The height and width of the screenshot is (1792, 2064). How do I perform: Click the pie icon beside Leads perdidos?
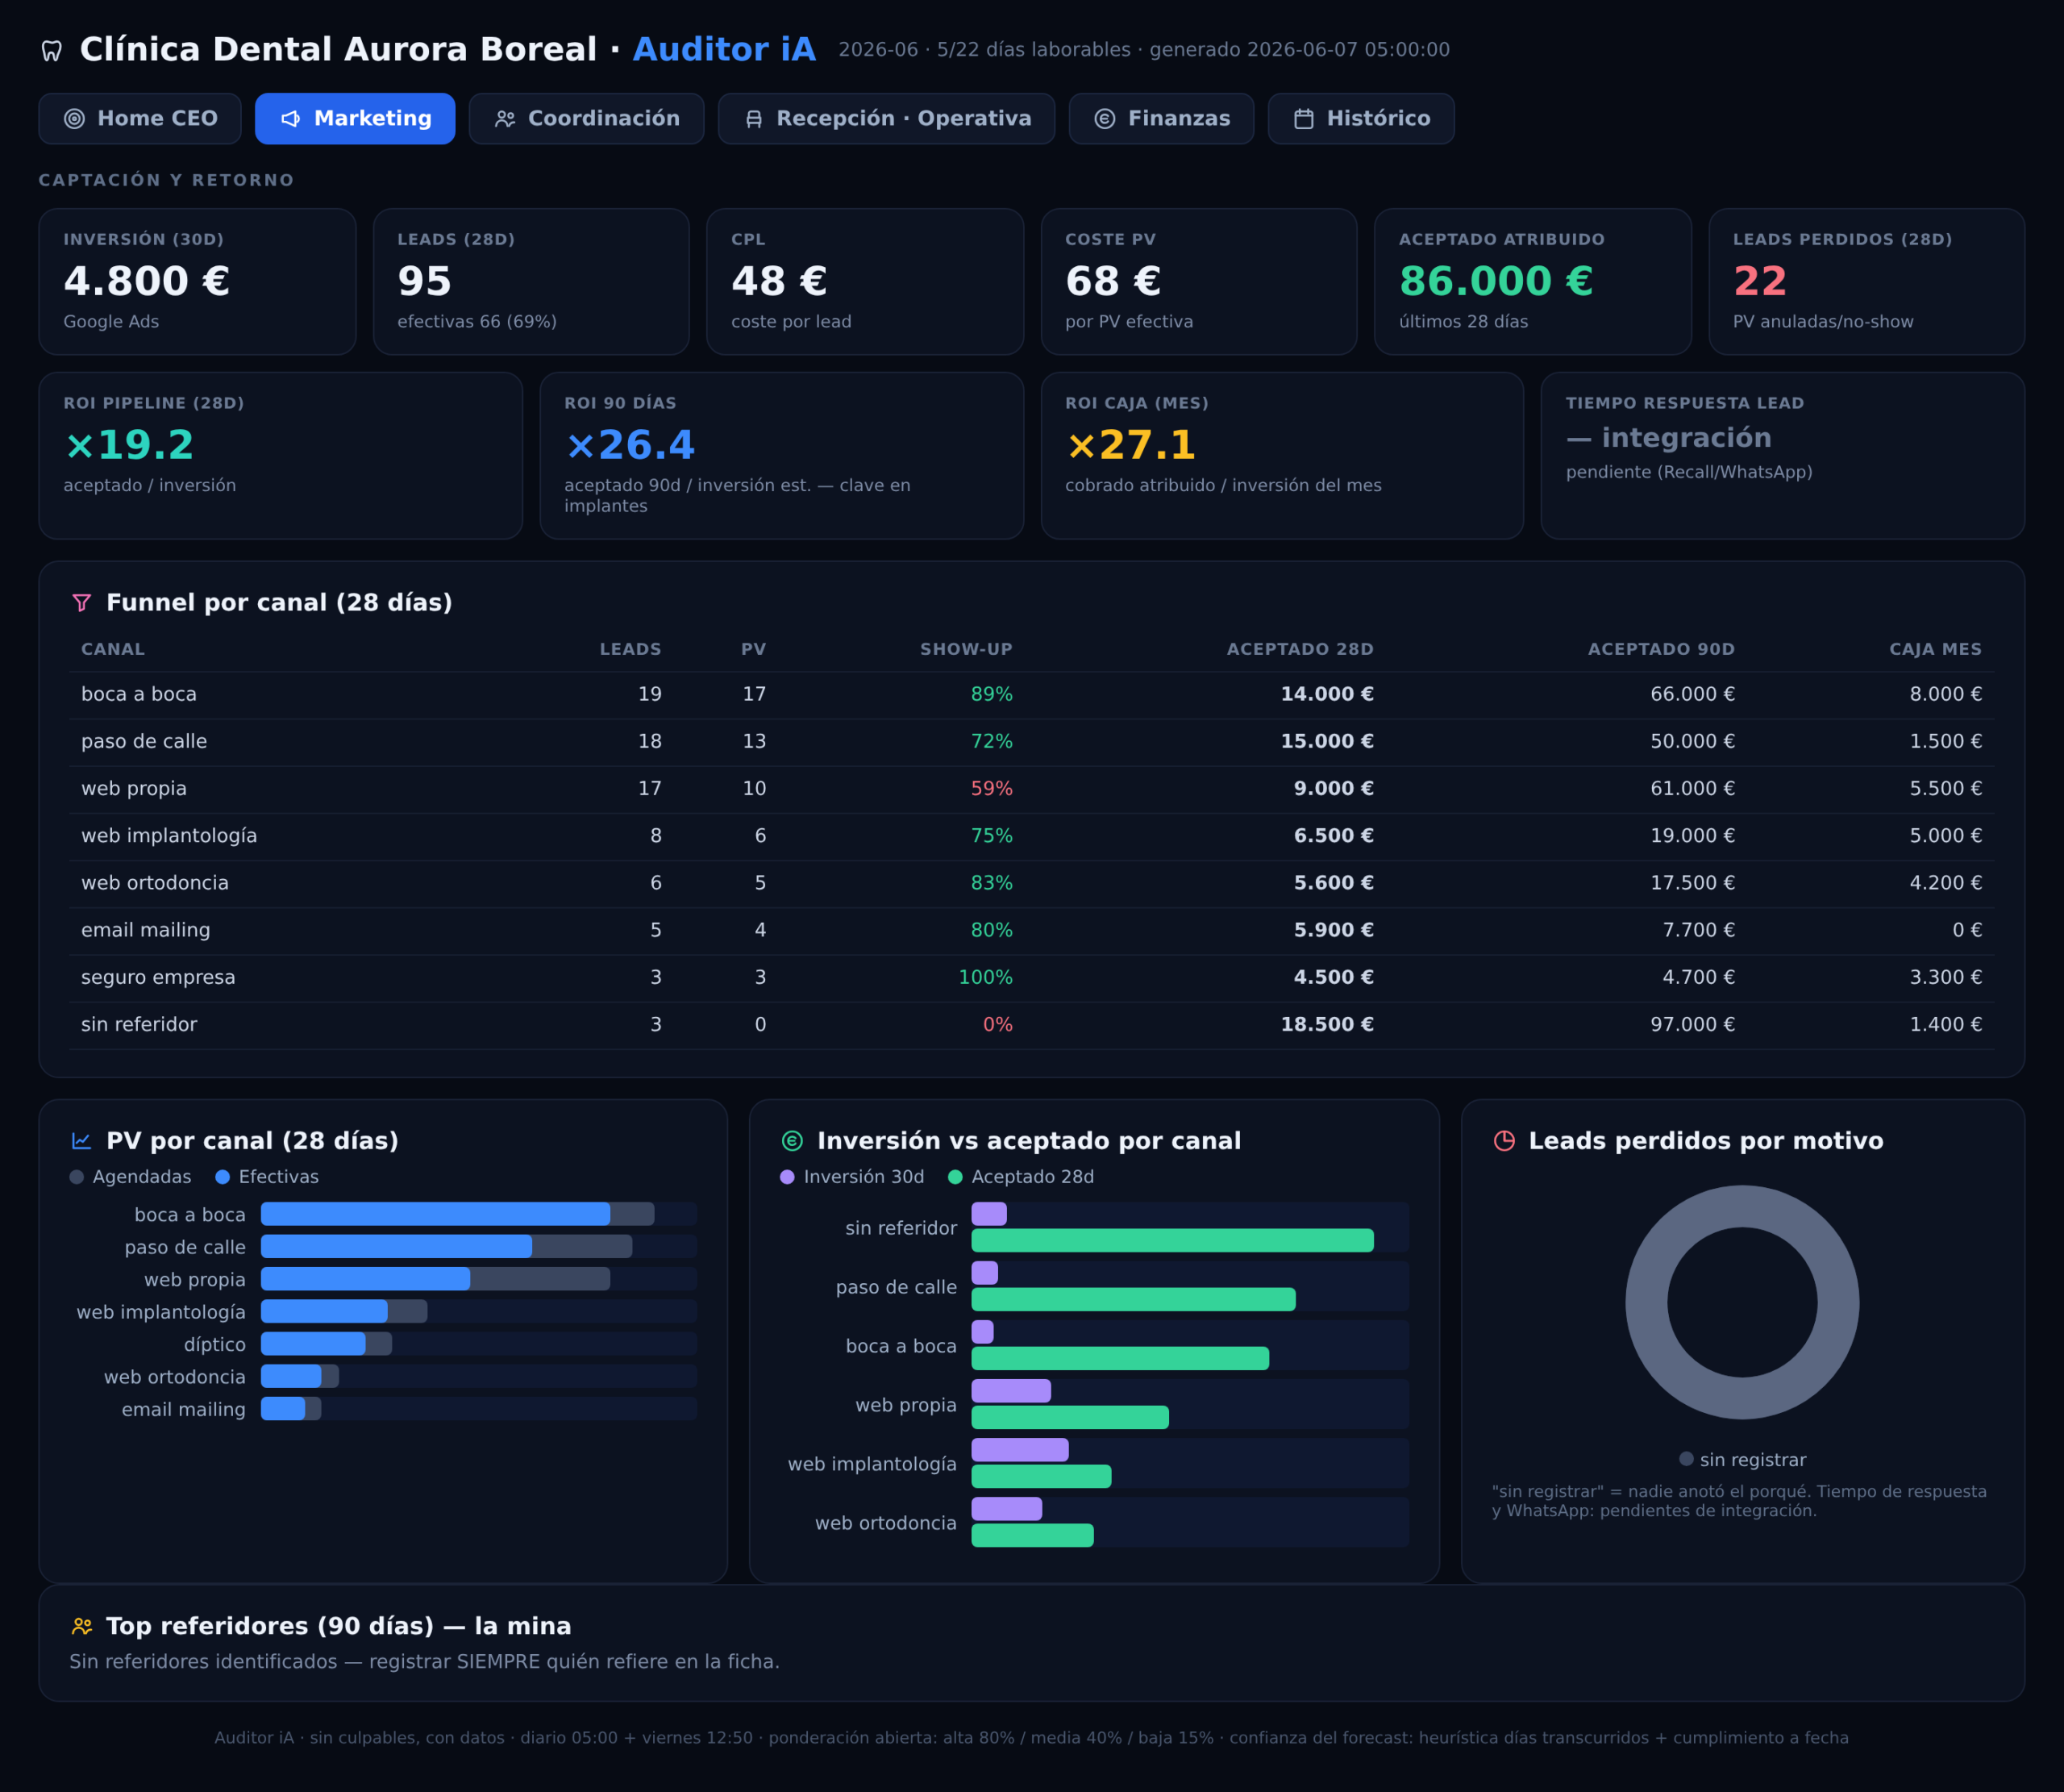1504,1140
